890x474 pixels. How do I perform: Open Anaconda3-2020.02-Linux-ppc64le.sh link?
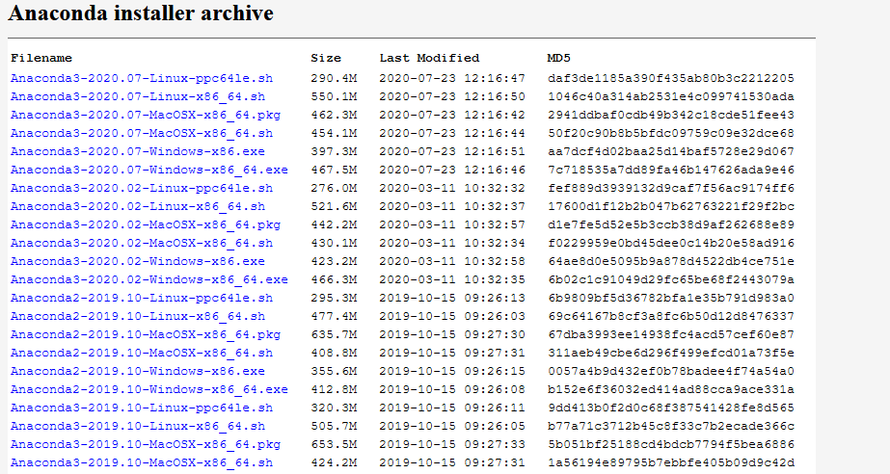click(x=142, y=188)
